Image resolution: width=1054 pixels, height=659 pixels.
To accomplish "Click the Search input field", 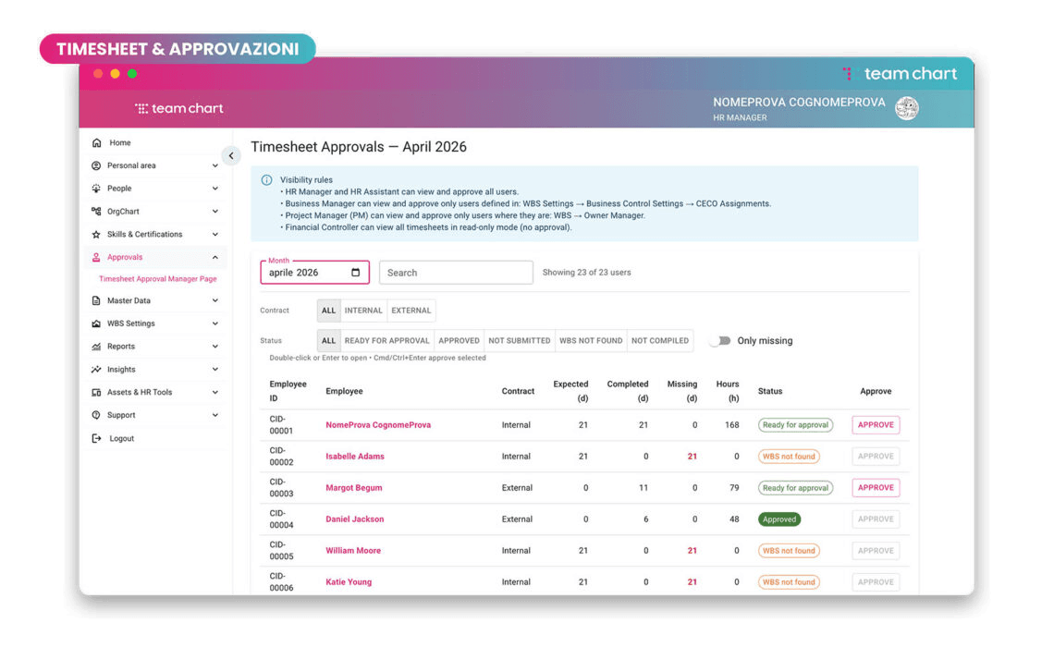I will [456, 273].
